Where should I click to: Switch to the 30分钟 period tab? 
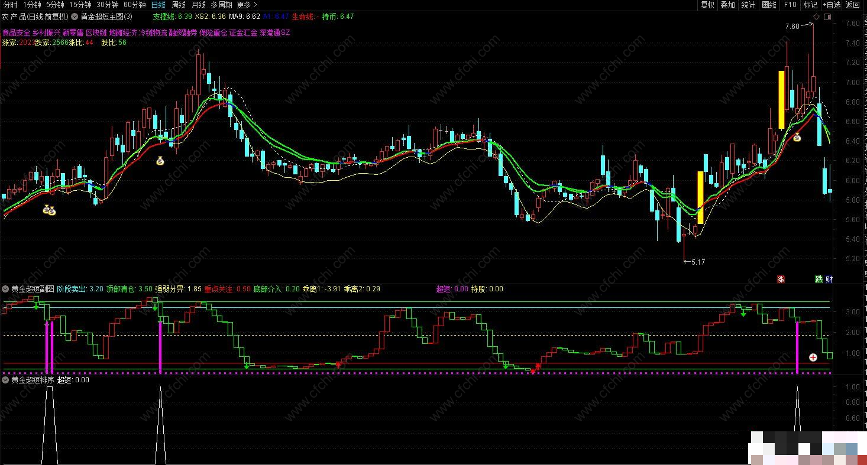coord(108,5)
